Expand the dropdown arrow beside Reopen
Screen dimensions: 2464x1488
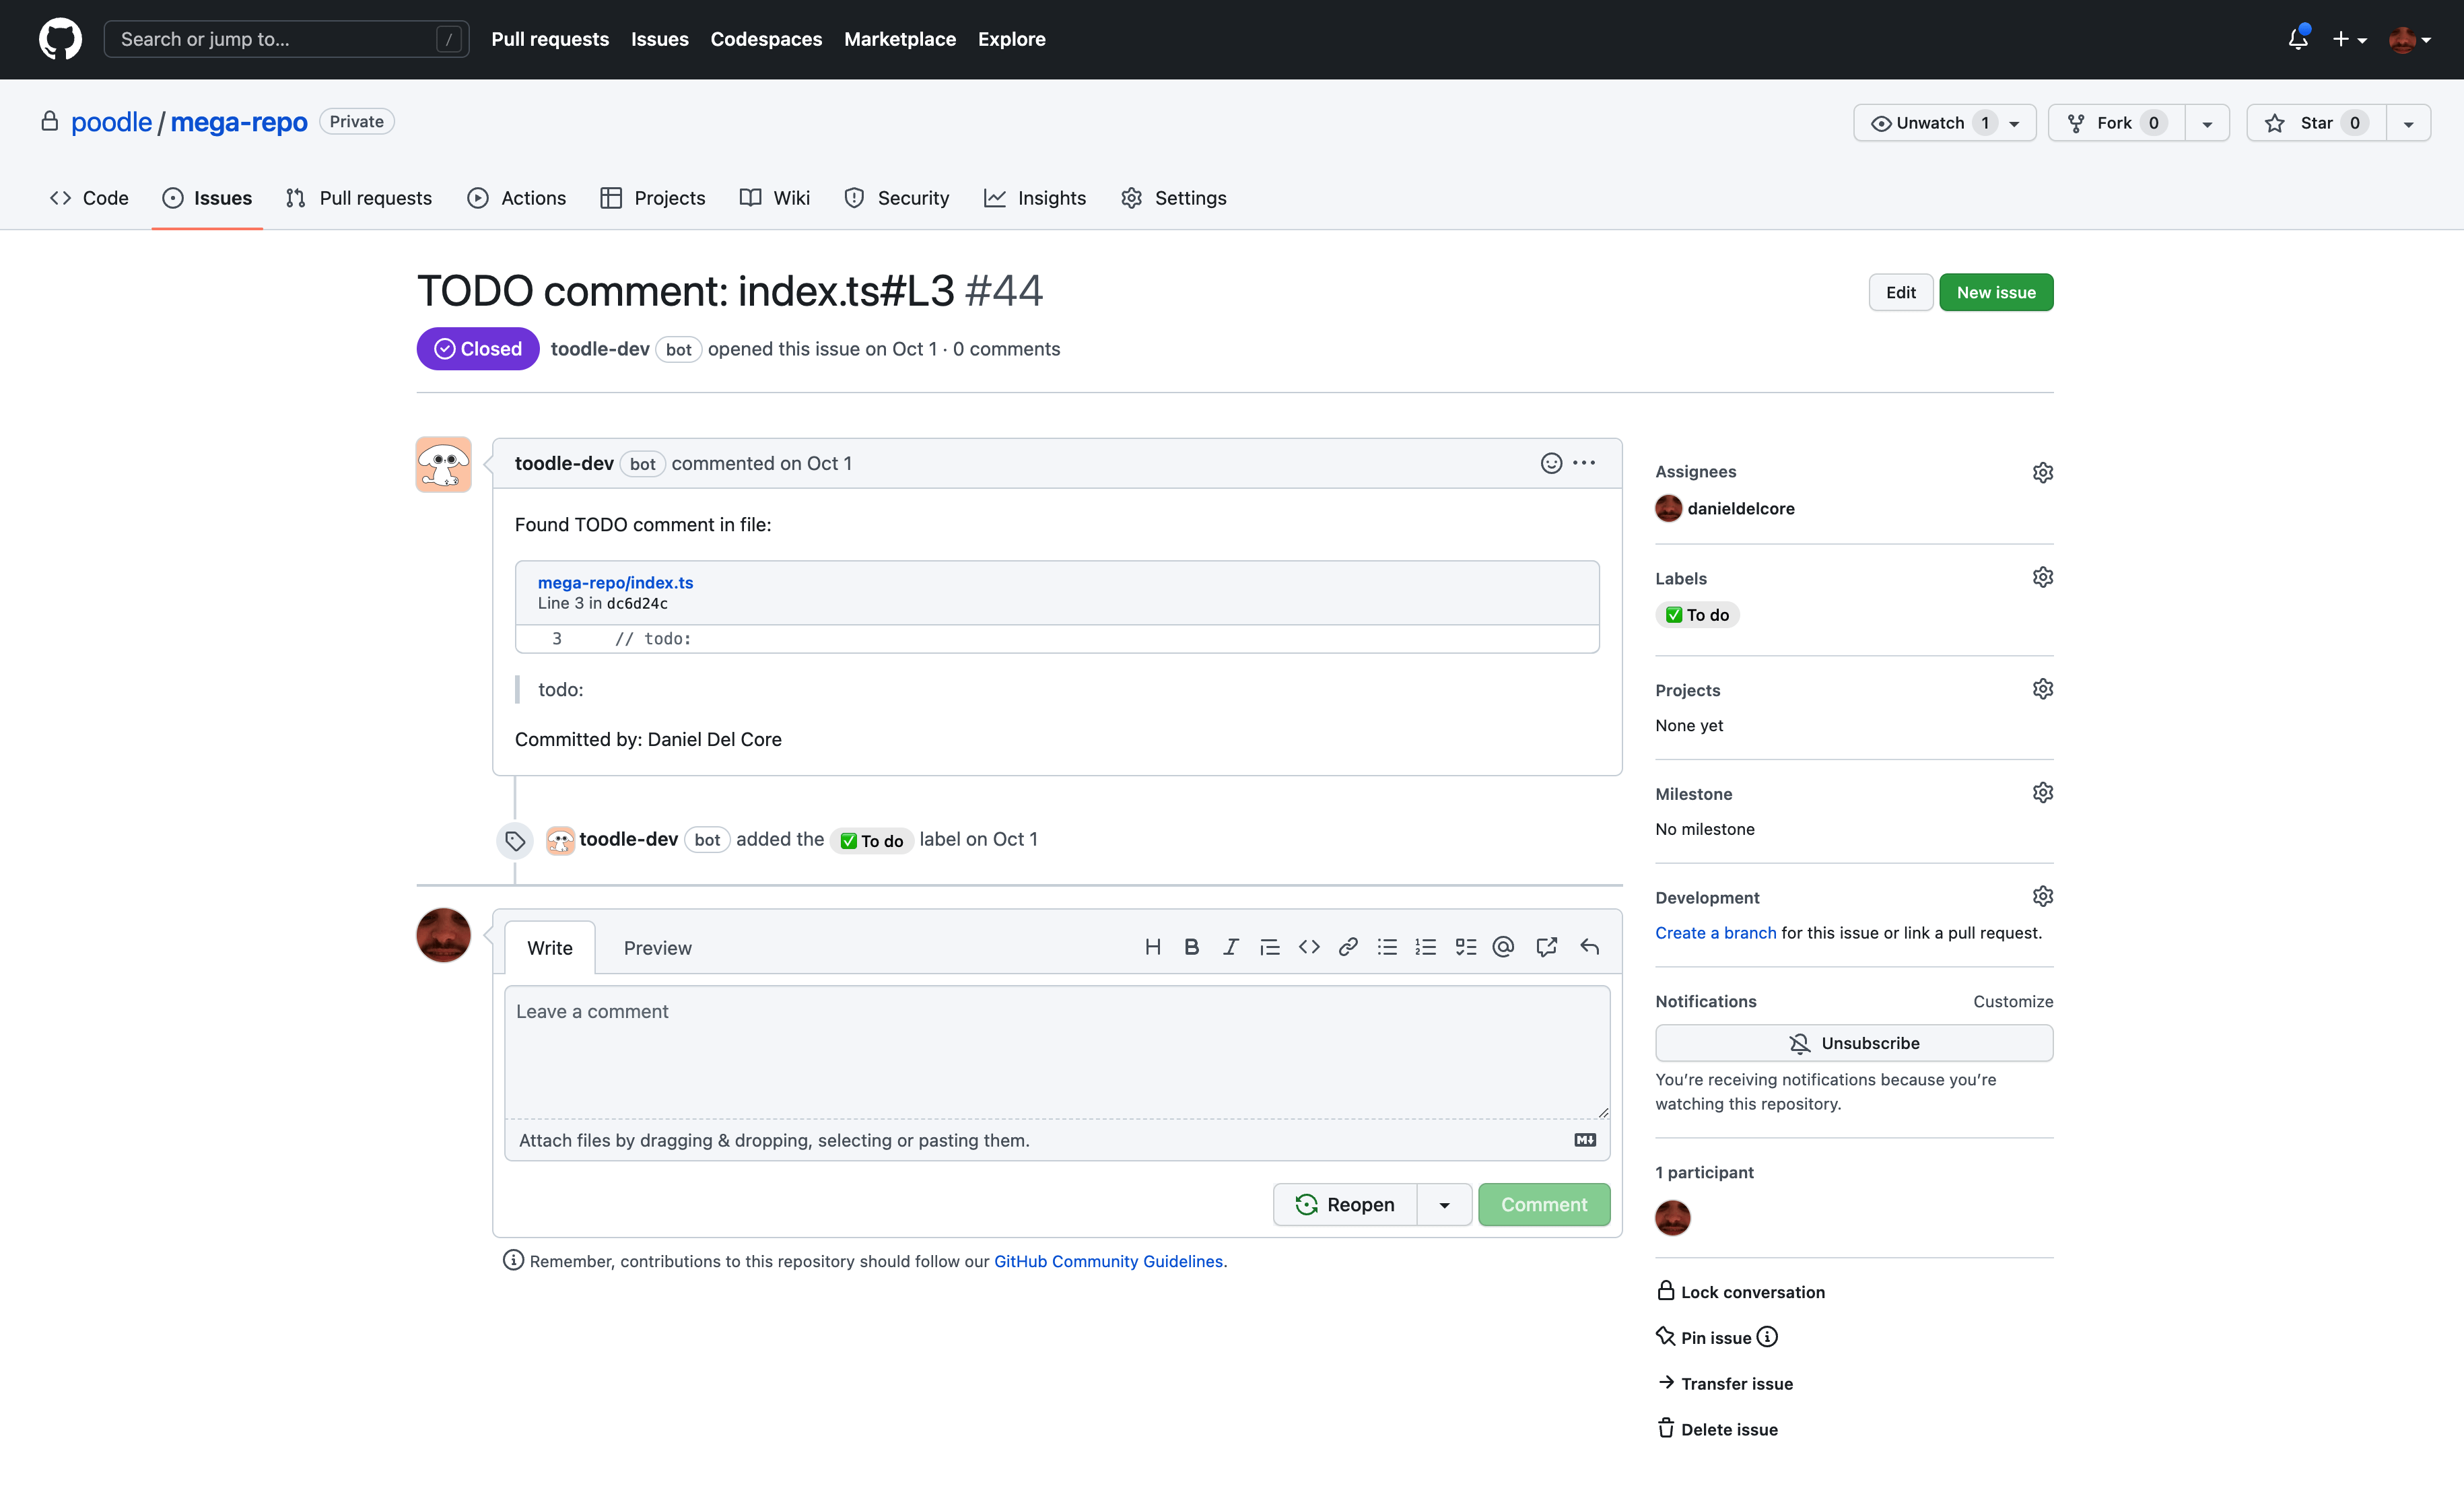[1444, 1205]
